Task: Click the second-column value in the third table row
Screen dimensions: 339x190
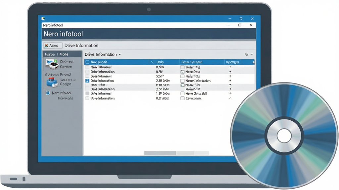Action: [x=160, y=76]
